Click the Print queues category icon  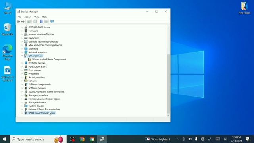pos(26,70)
